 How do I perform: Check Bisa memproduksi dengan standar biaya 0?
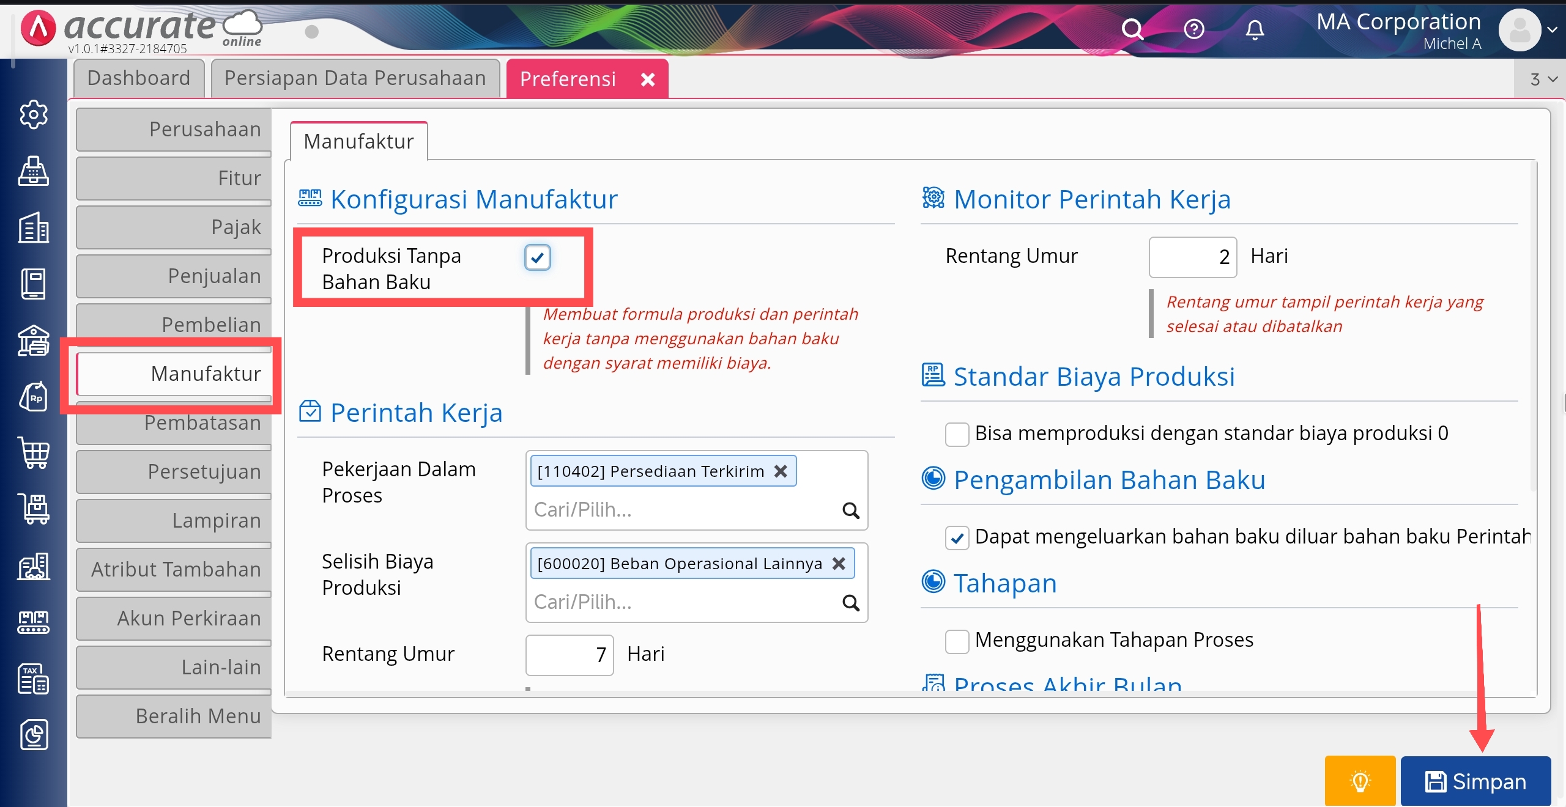(957, 435)
